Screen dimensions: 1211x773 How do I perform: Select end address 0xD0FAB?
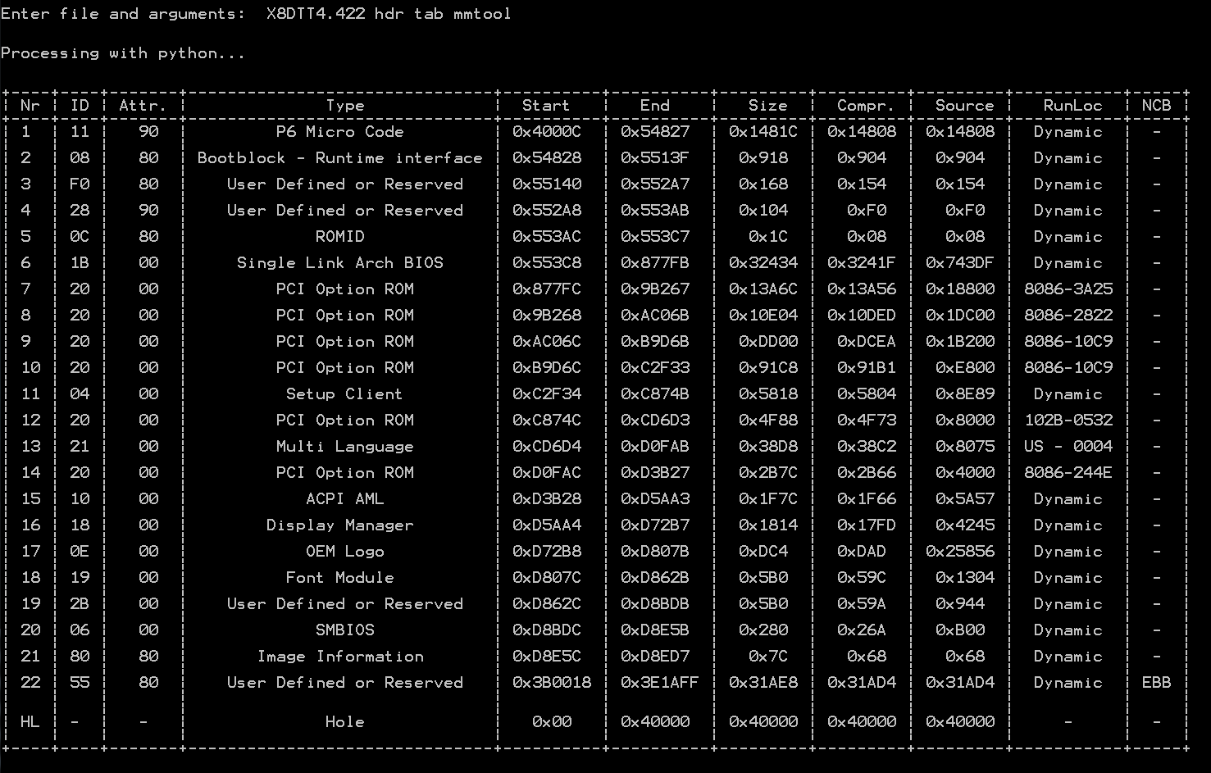pyautogui.click(x=654, y=446)
